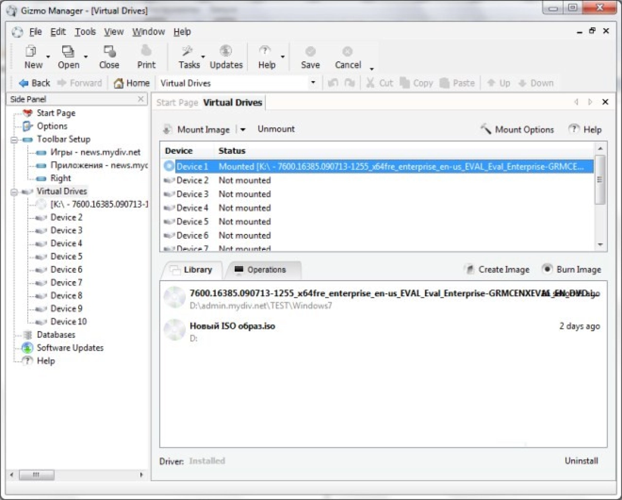Viewport: 622px width, 500px height.
Task: Select Options in the side panel tree
Action: point(52,126)
